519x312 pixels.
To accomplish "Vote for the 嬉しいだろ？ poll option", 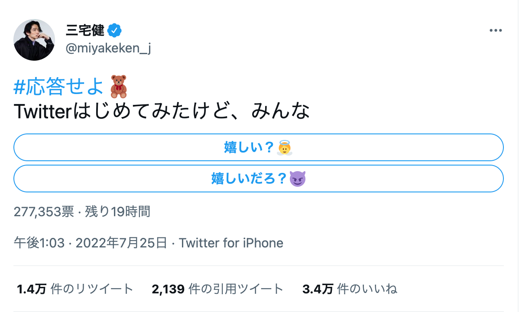I will 259,179.
